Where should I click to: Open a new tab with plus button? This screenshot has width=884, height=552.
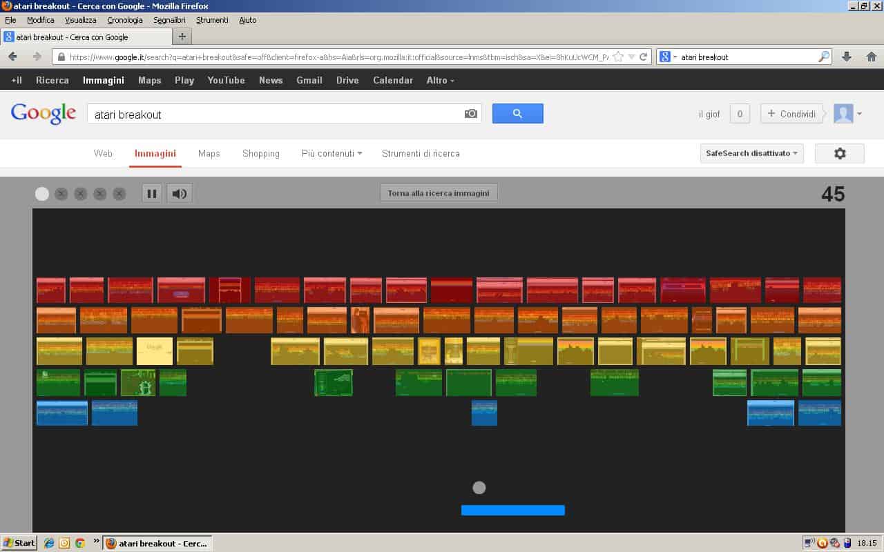click(x=182, y=37)
